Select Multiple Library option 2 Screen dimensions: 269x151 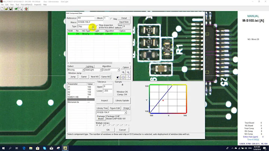click(x=101, y=126)
